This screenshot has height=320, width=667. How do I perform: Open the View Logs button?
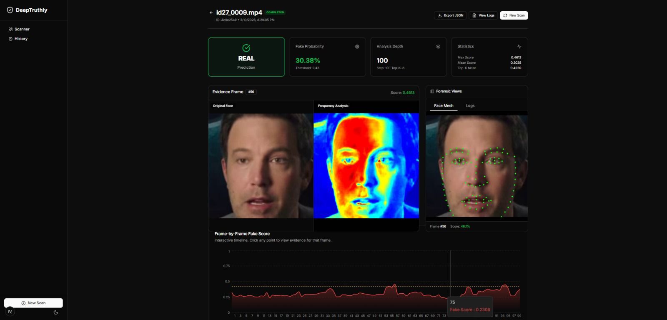tap(483, 15)
